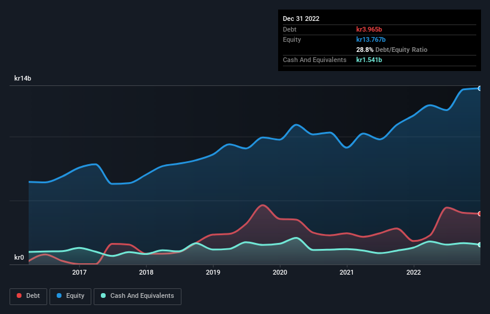This screenshot has height=314, width=490.
Task: Click the Equity label in tooltip
Action: click(292, 39)
